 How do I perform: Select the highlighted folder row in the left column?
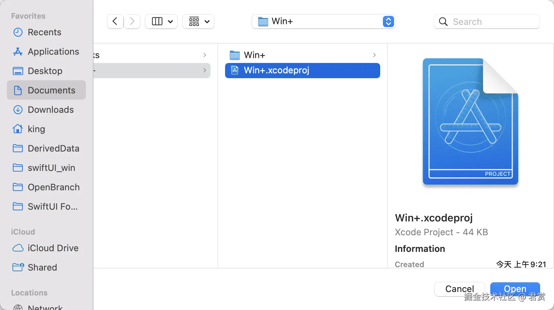(x=152, y=70)
